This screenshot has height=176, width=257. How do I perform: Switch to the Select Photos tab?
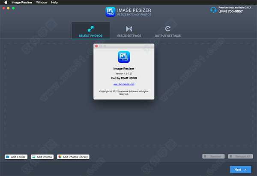pos(90,30)
